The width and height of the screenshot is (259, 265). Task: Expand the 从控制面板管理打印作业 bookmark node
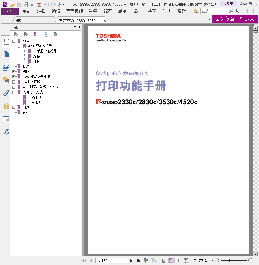(14, 87)
